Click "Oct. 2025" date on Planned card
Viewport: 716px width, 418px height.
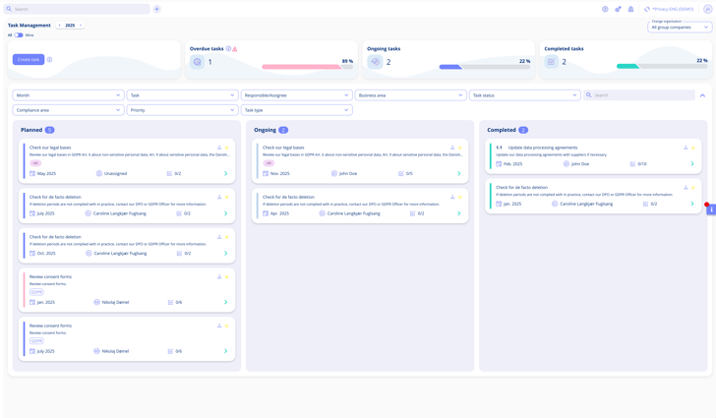click(x=46, y=253)
